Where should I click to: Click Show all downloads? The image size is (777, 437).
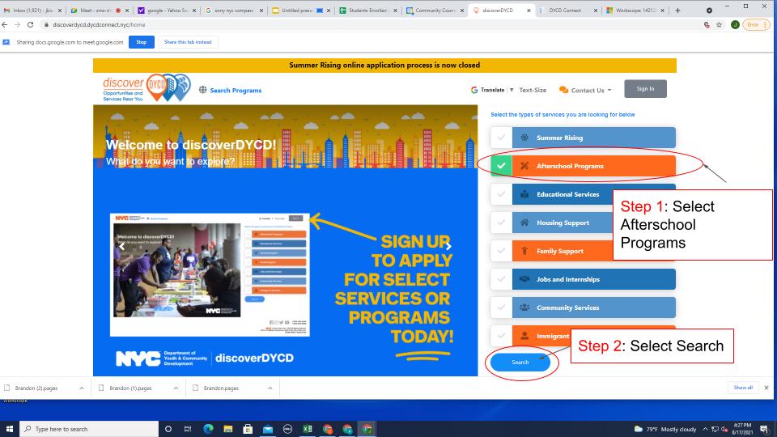click(x=743, y=388)
